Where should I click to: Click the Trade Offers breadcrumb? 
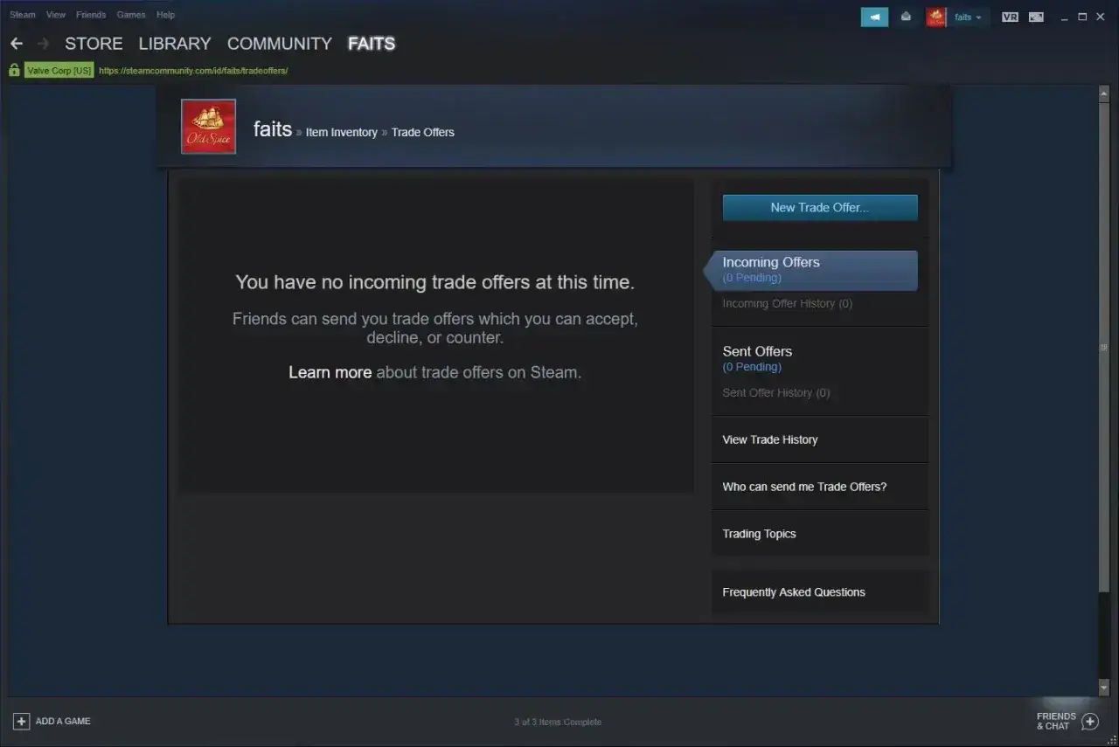423,133
